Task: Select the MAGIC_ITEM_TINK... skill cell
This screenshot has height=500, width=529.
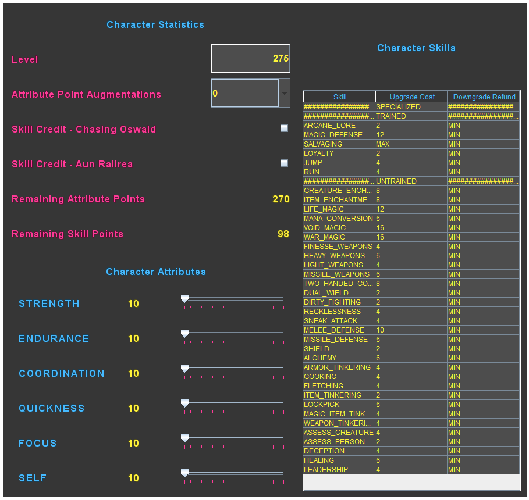Action: tap(339, 414)
